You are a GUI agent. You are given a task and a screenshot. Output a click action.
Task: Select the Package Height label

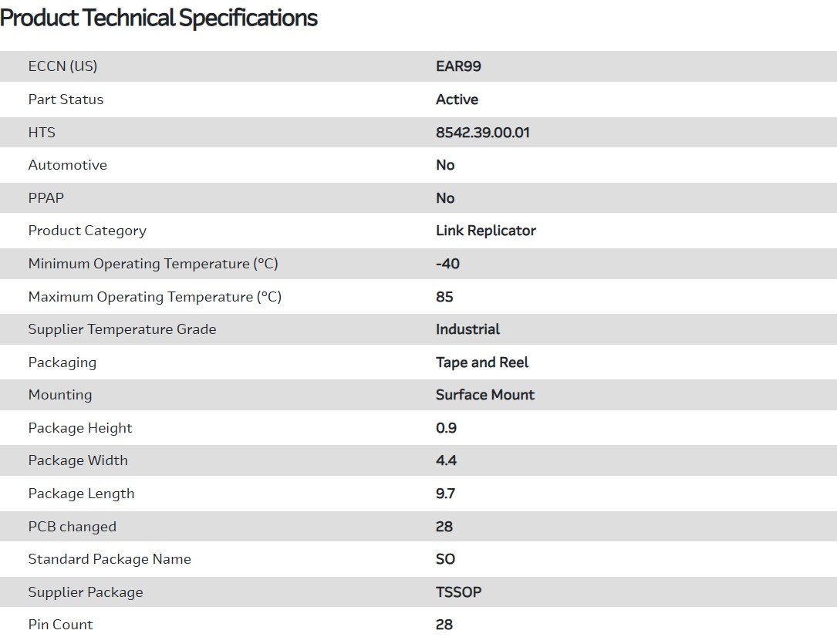tap(80, 428)
